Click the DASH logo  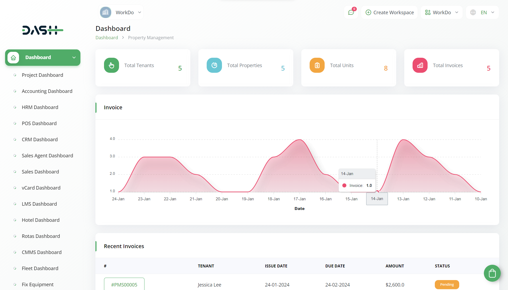43,30
